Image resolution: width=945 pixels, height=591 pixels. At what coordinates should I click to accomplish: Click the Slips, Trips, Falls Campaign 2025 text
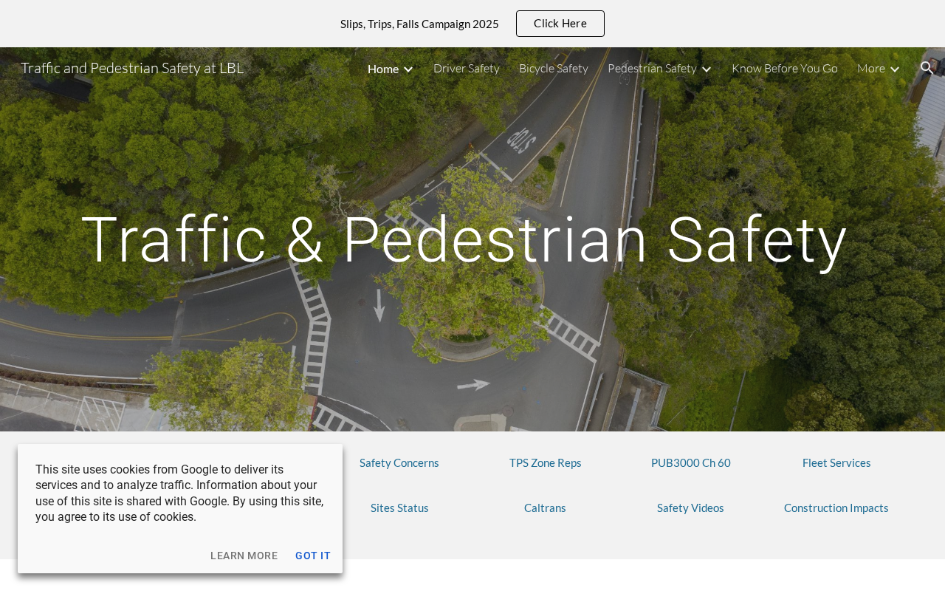click(419, 24)
